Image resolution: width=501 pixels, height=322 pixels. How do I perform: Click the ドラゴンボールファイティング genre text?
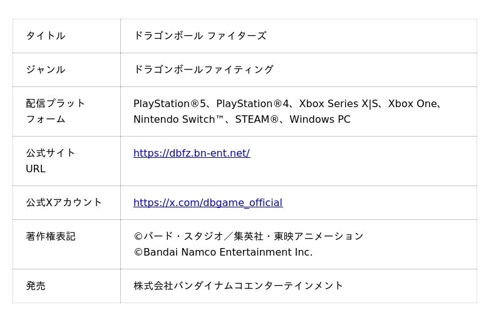click(x=204, y=70)
